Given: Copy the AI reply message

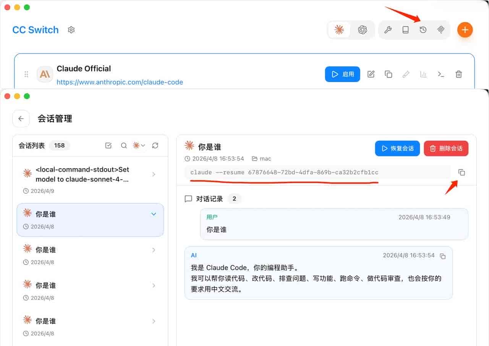Looking at the screenshot, I should tap(443, 256).
